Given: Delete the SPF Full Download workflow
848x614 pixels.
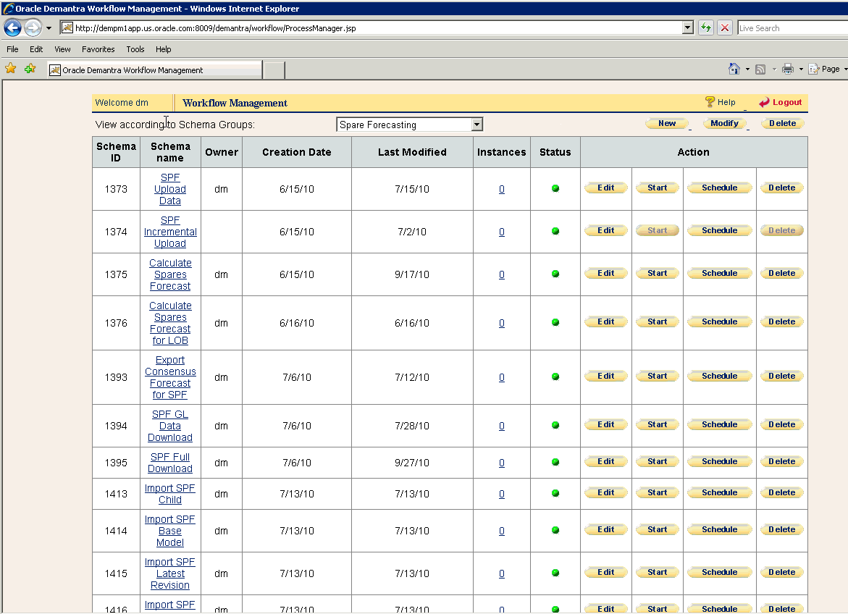Looking at the screenshot, I should [x=782, y=461].
